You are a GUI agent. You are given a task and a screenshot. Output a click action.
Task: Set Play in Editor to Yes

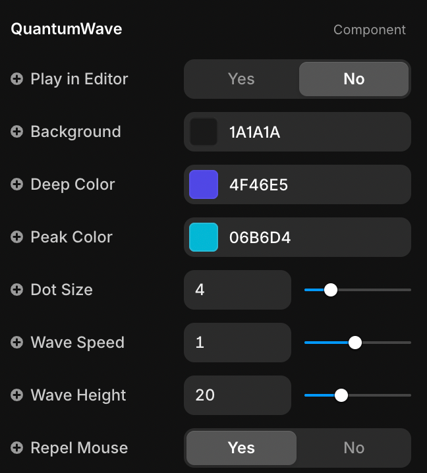pos(241,79)
